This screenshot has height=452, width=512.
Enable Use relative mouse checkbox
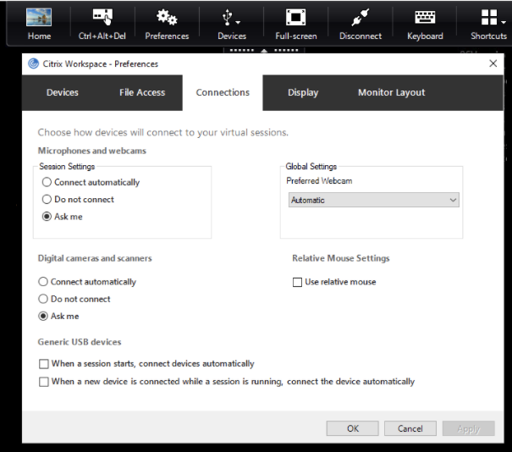click(298, 282)
